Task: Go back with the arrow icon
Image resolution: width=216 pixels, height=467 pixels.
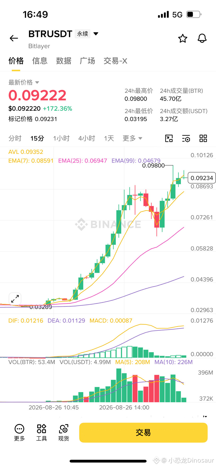Action: click(x=14, y=38)
